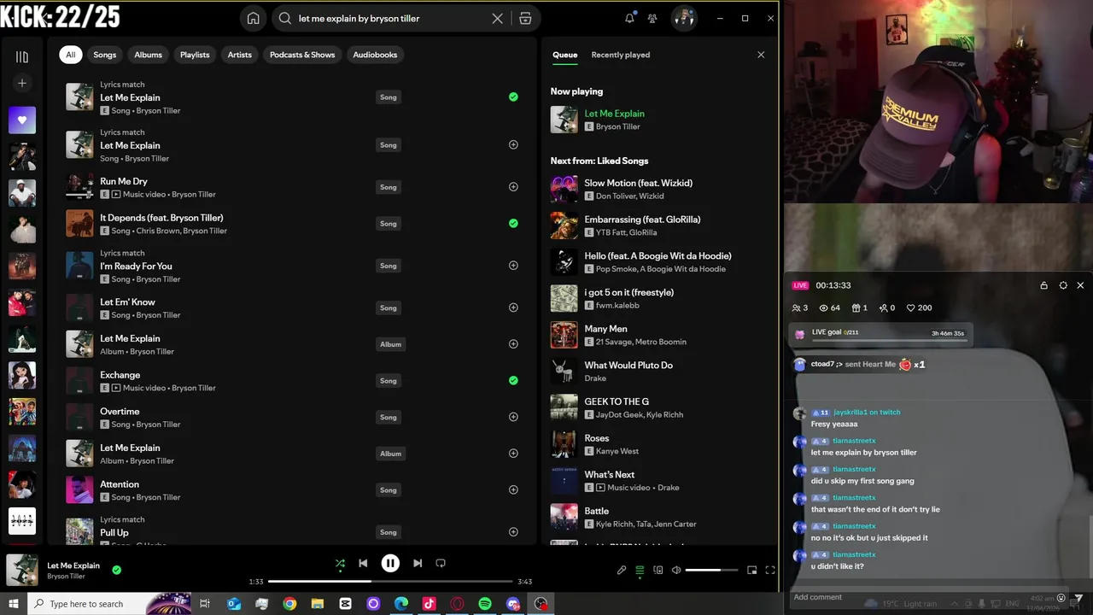Click the Roses thumbnail in queue

pyautogui.click(x=564, y=444)
